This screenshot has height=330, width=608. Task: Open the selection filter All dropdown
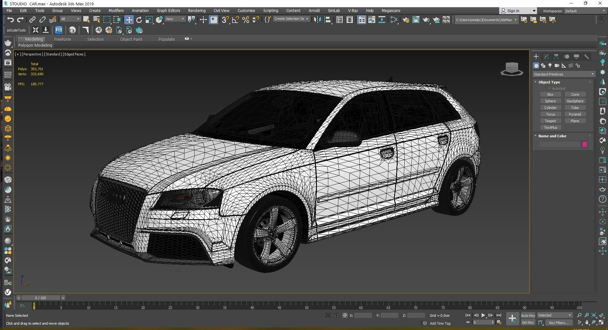pyautogui.click(x=70, y=19)
